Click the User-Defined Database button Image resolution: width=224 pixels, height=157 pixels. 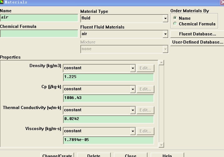[x=197, y=42]
